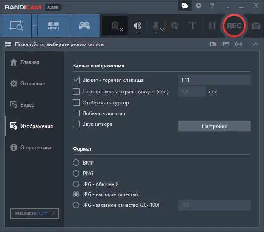Enable Повтор захвата экрана каждые checkbox
264x232 pixels.
pyautogui.click(x=76, y=92)
